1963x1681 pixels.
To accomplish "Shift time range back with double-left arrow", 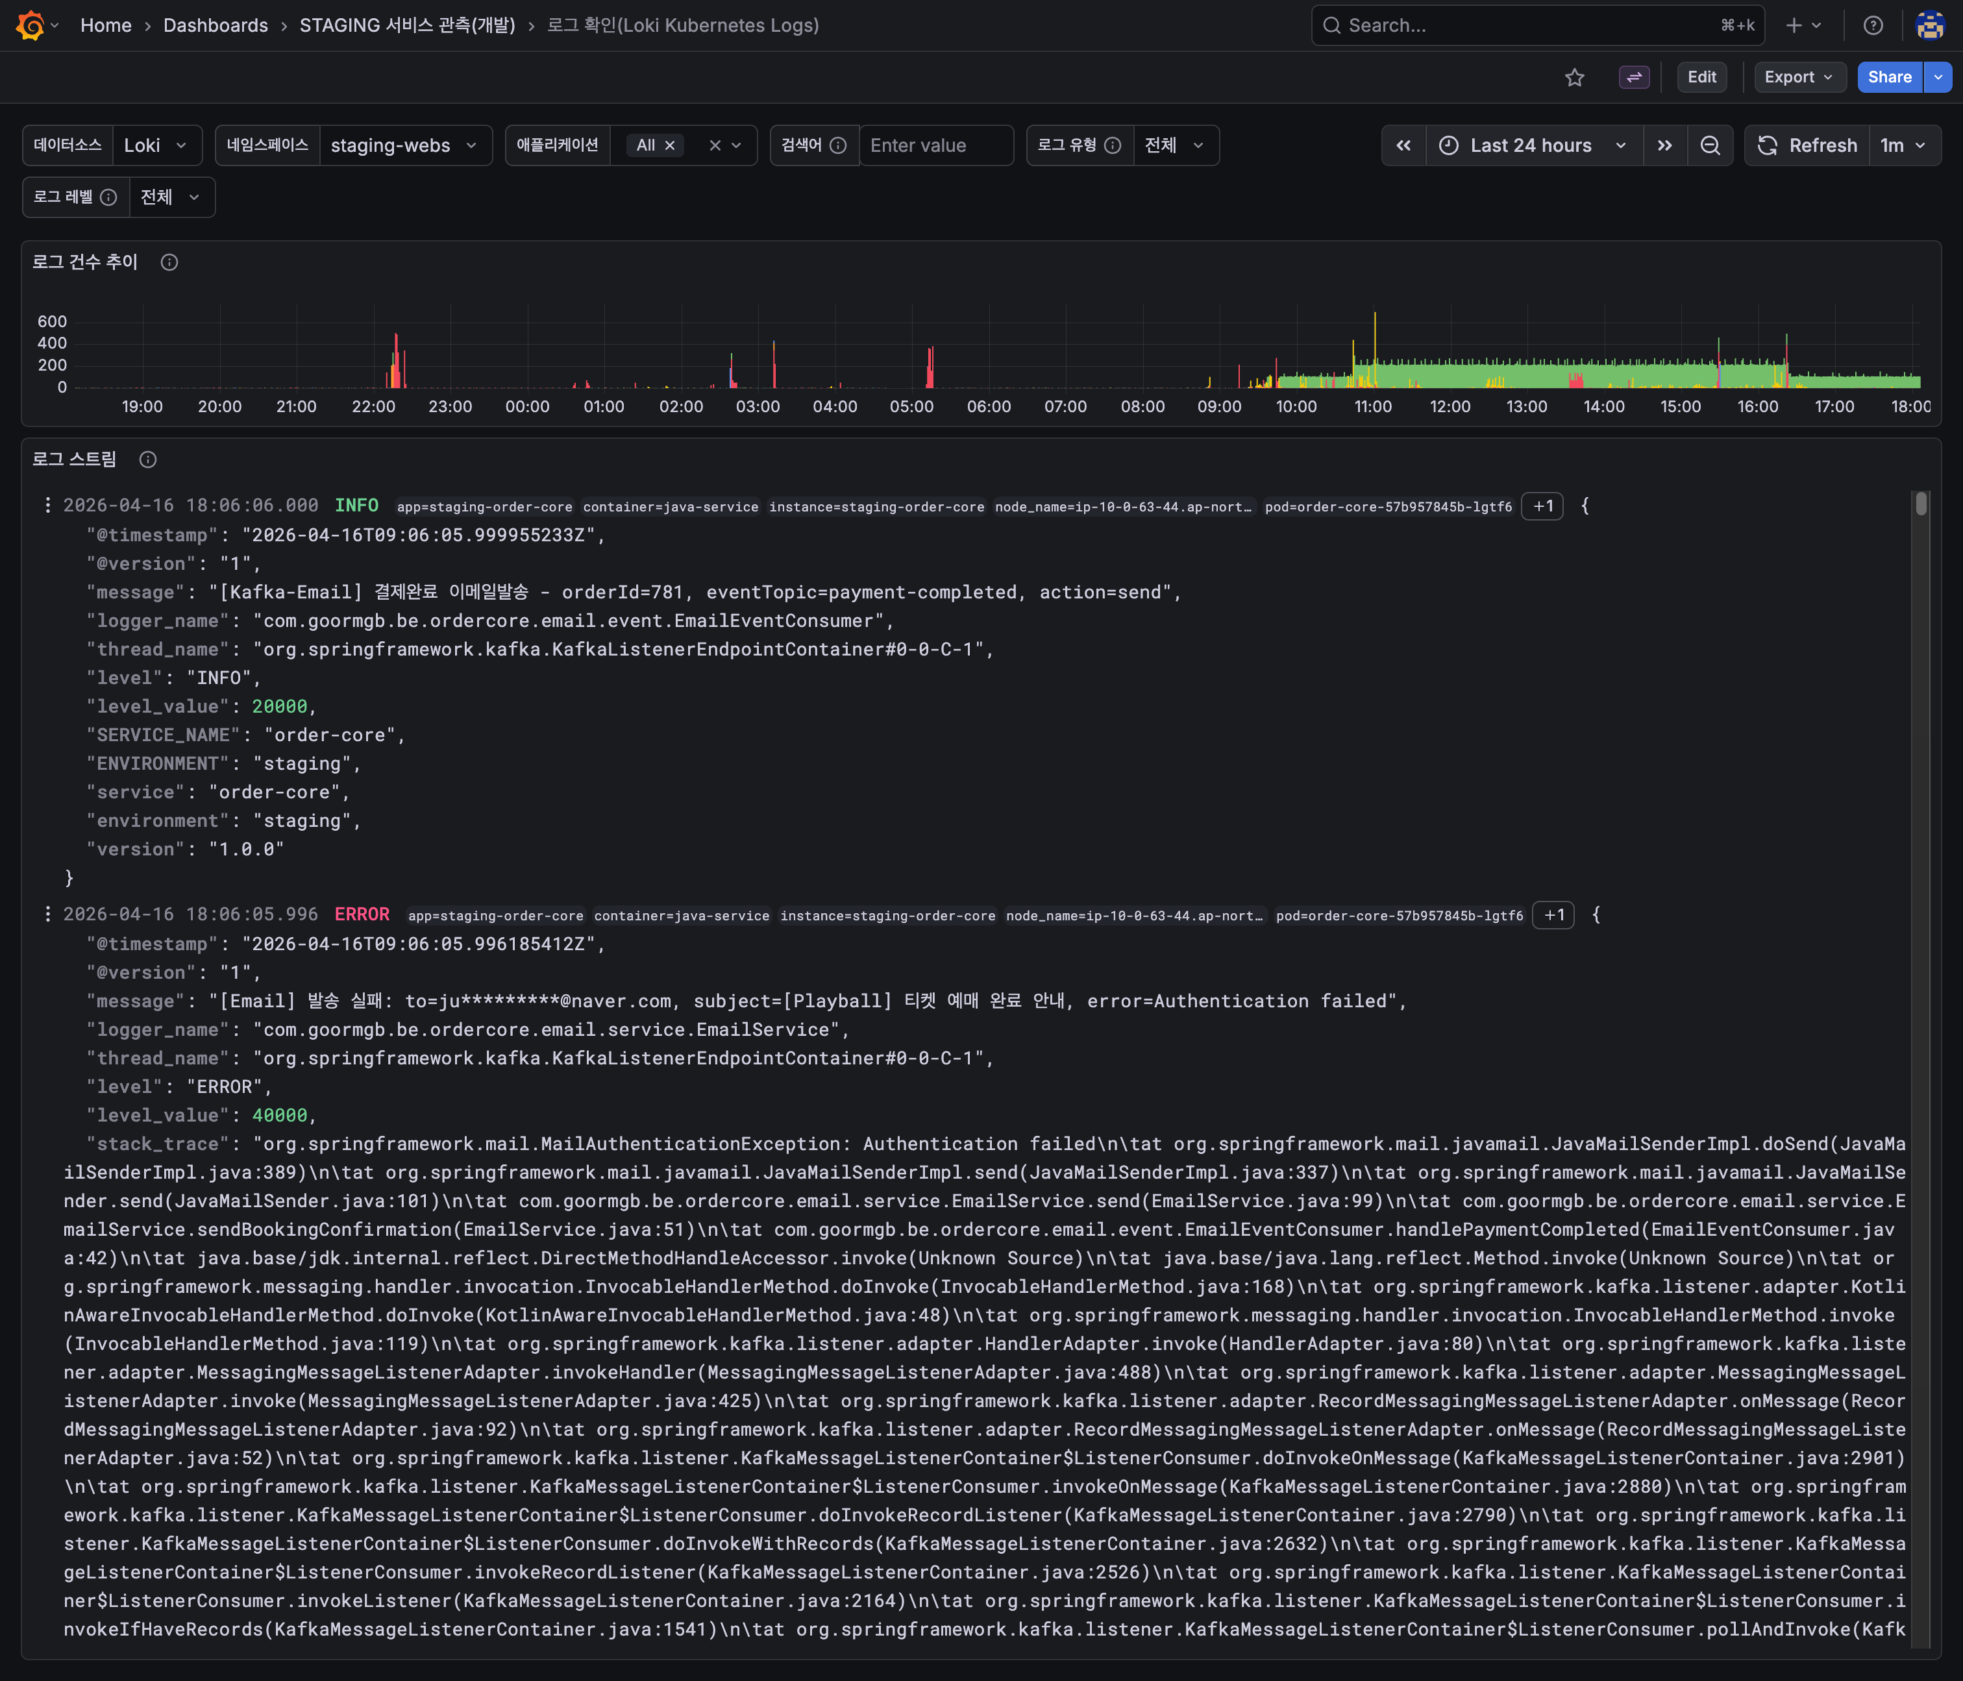I will click(1404, 145).
